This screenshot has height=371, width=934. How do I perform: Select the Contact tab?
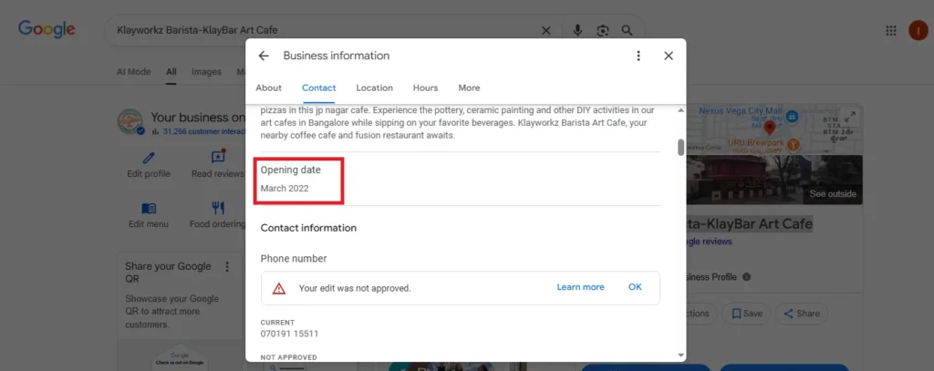(x=318, y=88)
